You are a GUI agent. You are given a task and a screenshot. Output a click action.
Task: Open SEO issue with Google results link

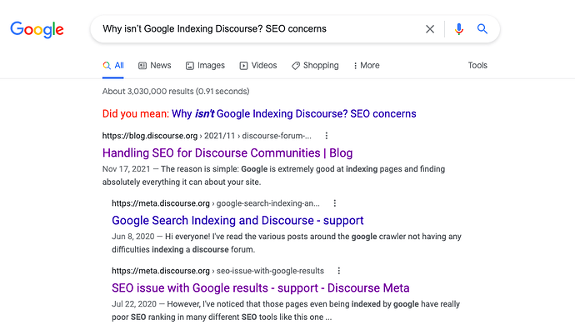coord(260,287)
